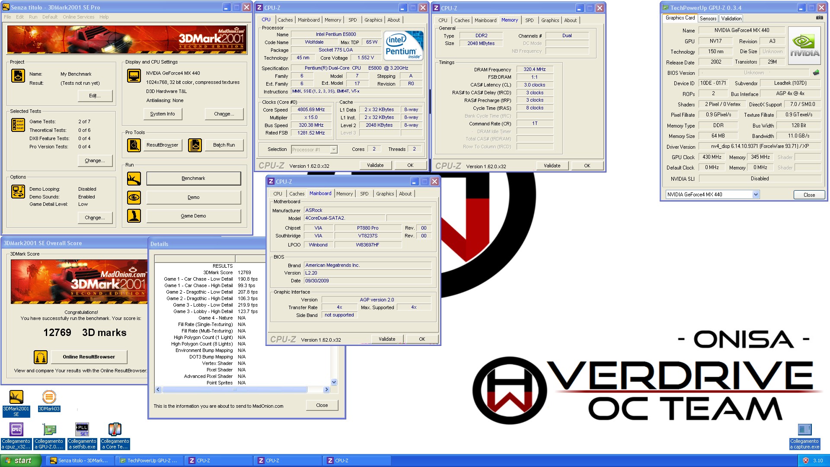
Task: Click Batch Run button
Action: click(x=224, y=145)
